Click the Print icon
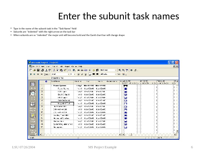 tap(42, 70)
